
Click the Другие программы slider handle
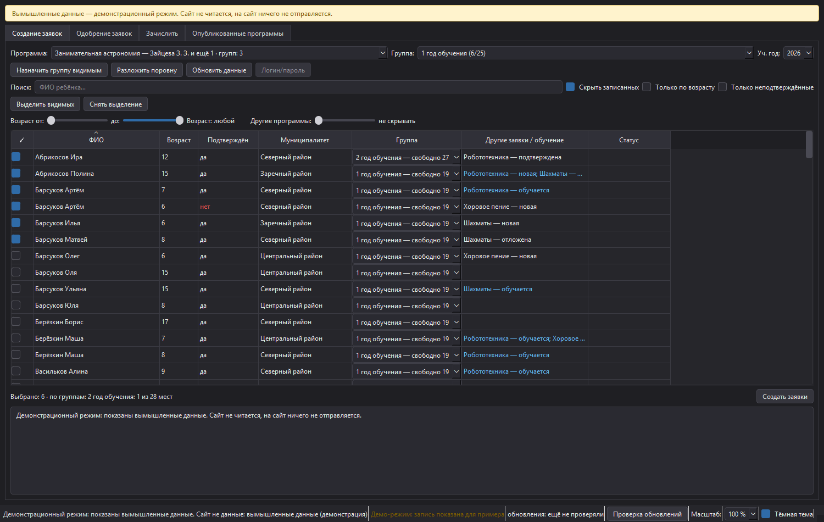pyautogui.click(x=319, y=120)
